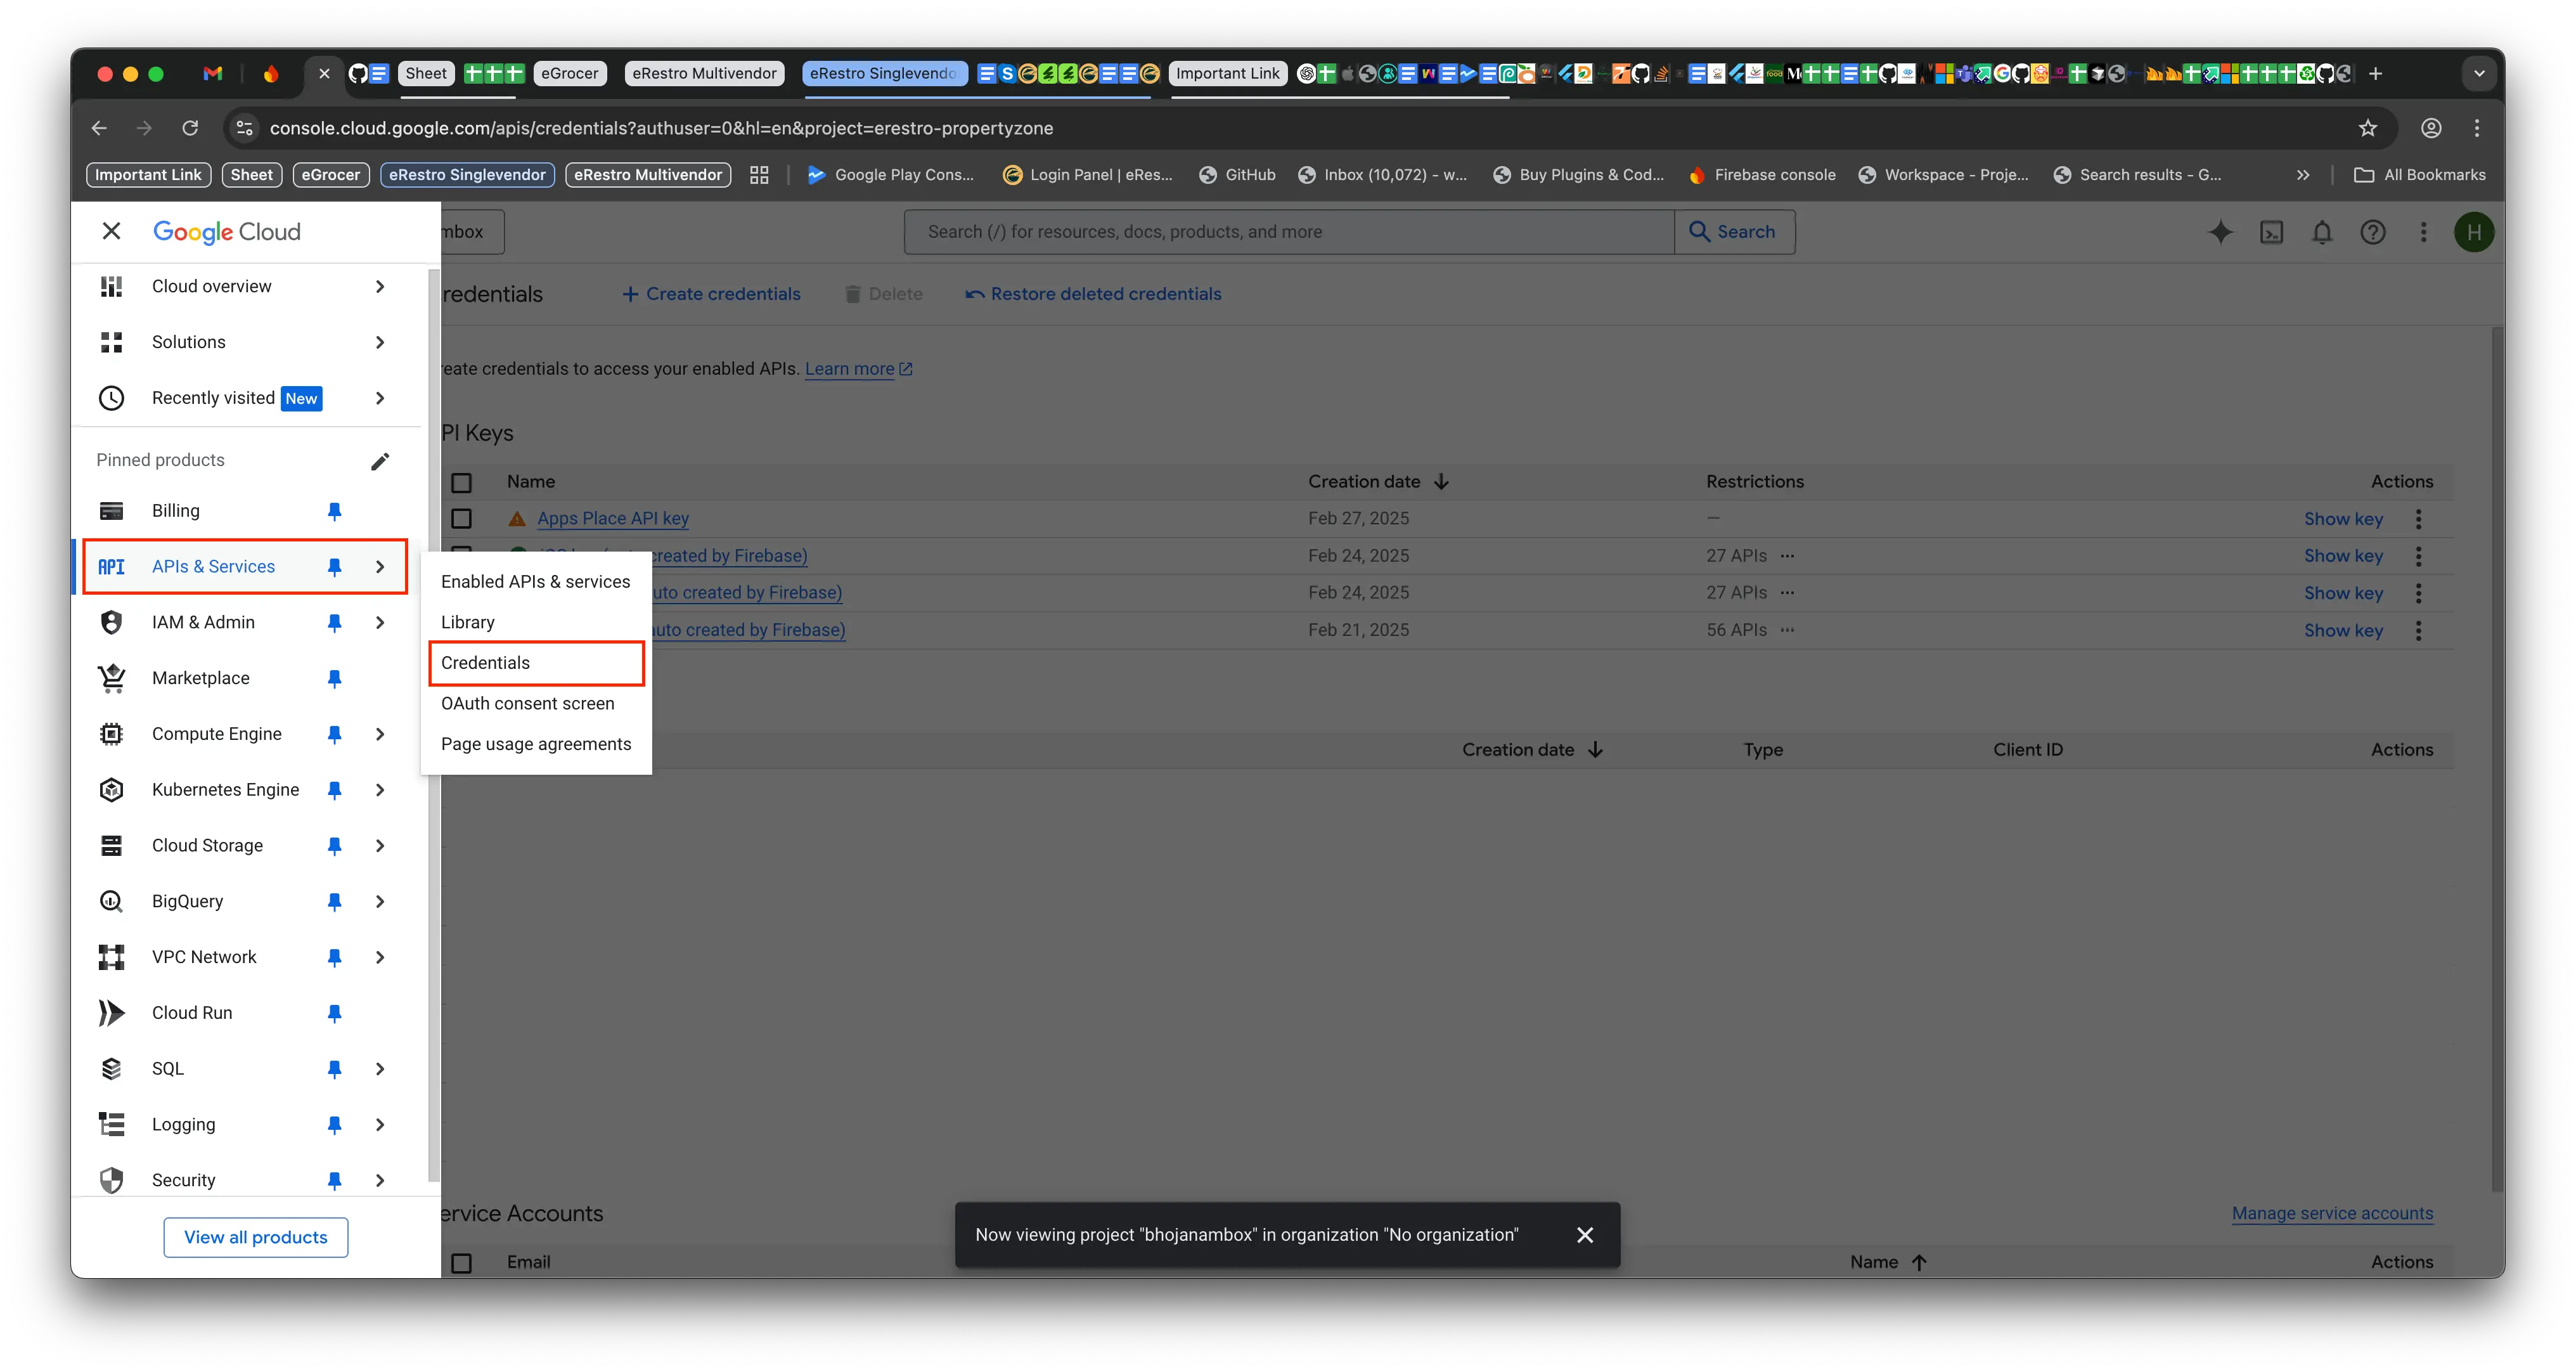Expand the Cloud Storage chevron
This screenshot has height=1372, width=2576.
tap(380, 846)
